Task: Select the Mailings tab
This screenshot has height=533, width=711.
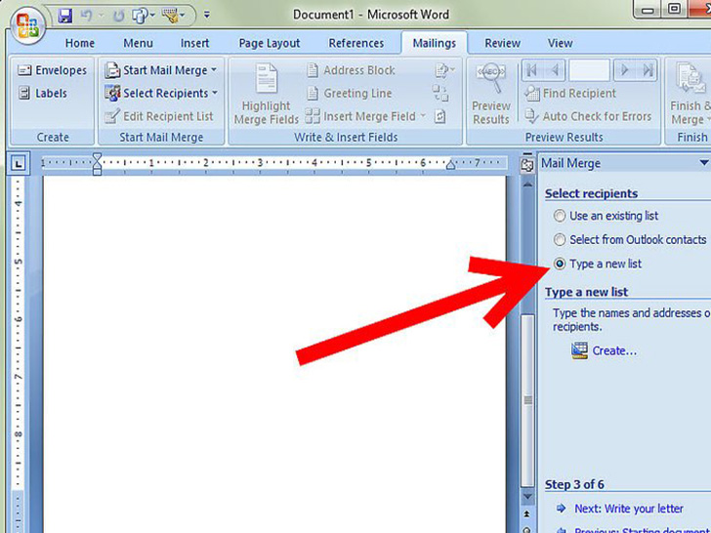Action: (x=434, y=43)
